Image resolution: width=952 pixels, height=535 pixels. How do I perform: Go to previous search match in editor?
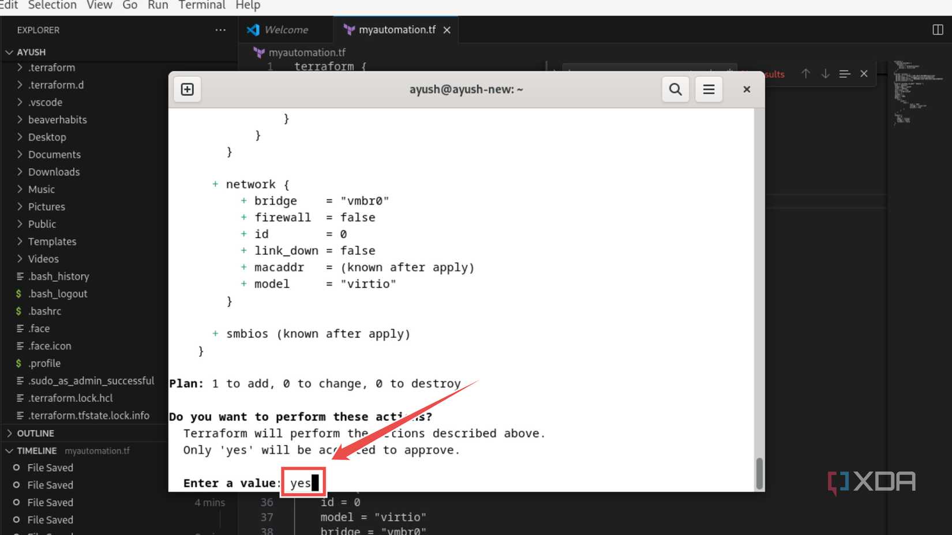pos(805,74)
